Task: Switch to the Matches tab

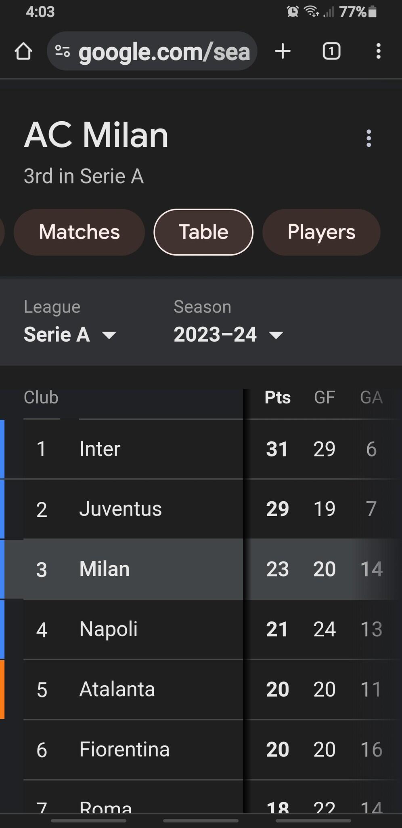Action: pos(79,232)
